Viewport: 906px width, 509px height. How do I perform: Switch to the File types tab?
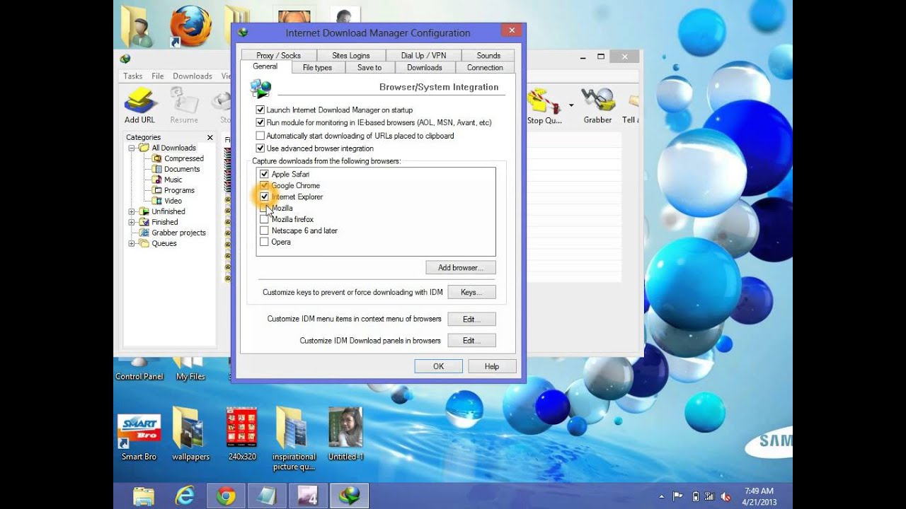pos(317,68)
